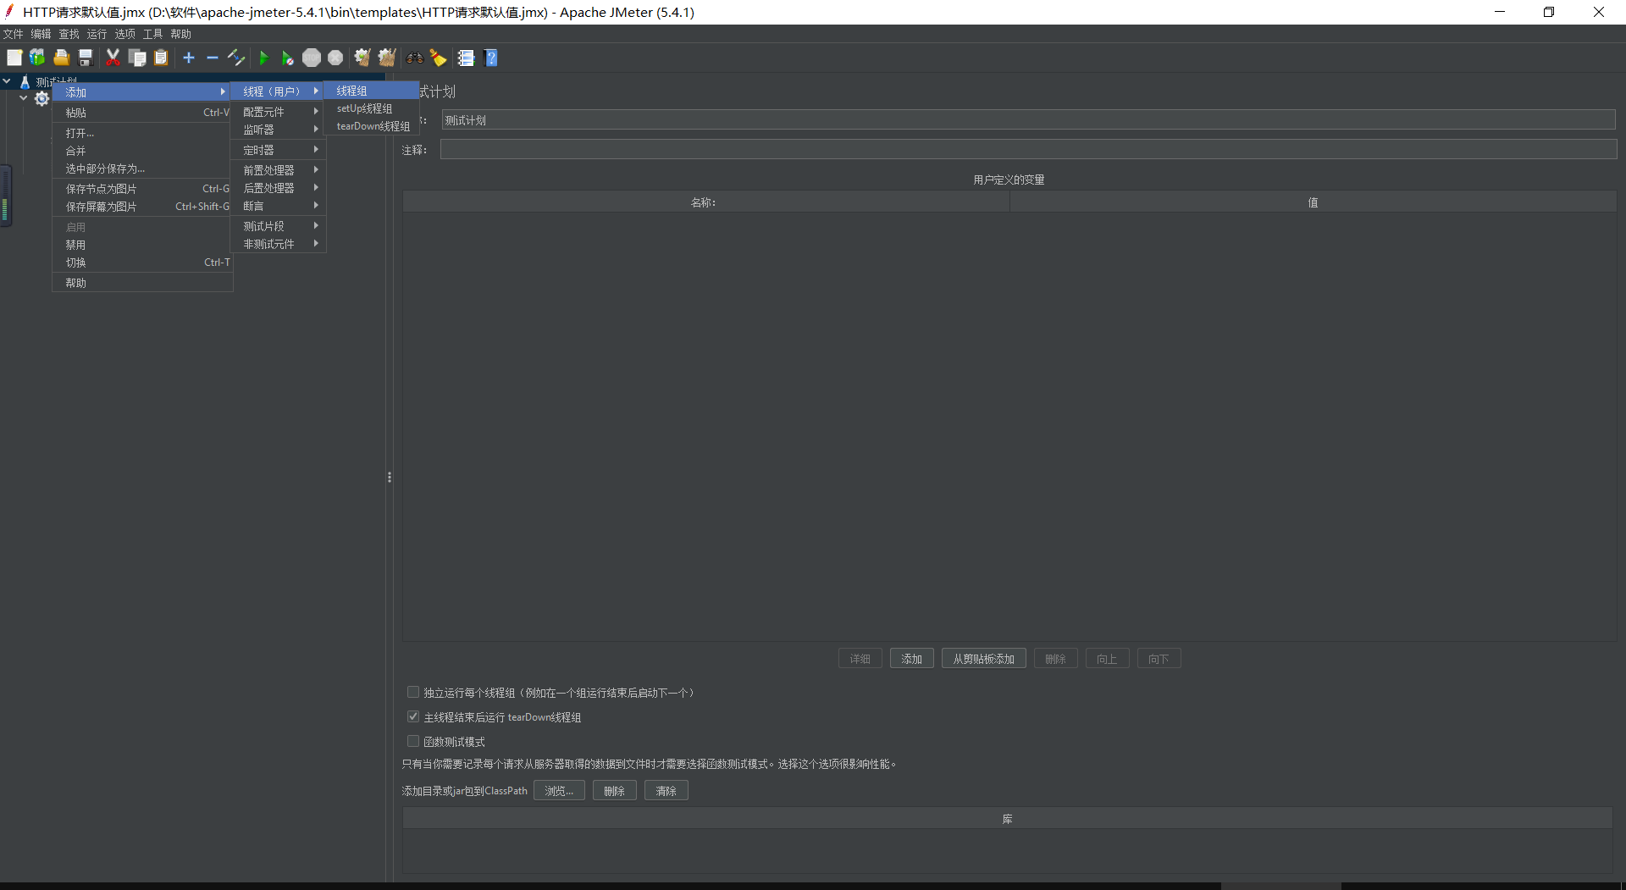Collapse the 测试计划 tree node
Image resolution: width=1626 pixels, height=890 pixels.
pyautogui.click(x=8, y=80)
